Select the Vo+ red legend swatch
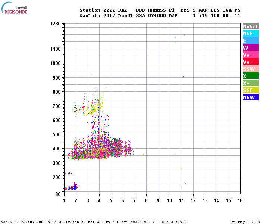 click(x=251, y=62)
